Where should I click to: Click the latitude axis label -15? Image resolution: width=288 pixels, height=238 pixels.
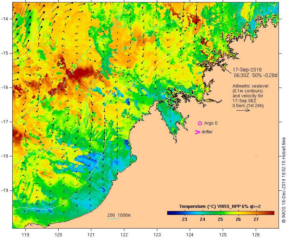point(5,53)
